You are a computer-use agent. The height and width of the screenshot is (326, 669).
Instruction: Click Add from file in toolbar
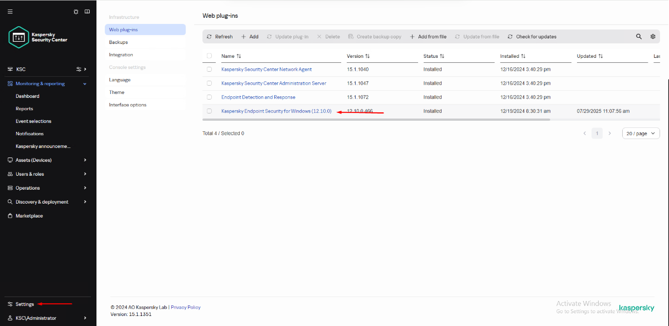click(428, 37)
